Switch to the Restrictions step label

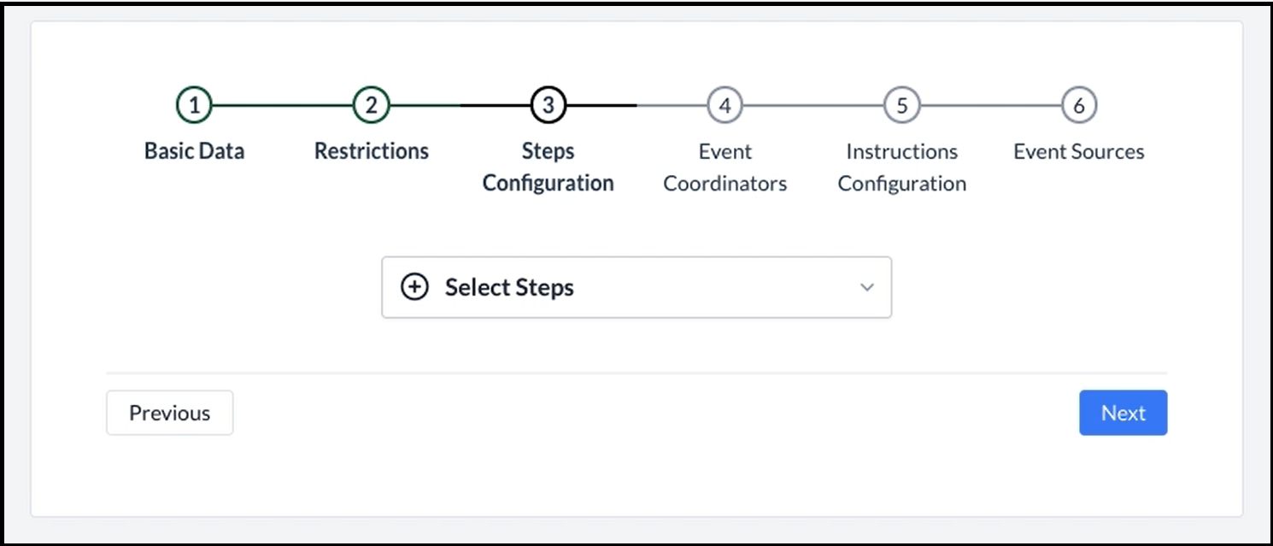(x=371, y=151)
